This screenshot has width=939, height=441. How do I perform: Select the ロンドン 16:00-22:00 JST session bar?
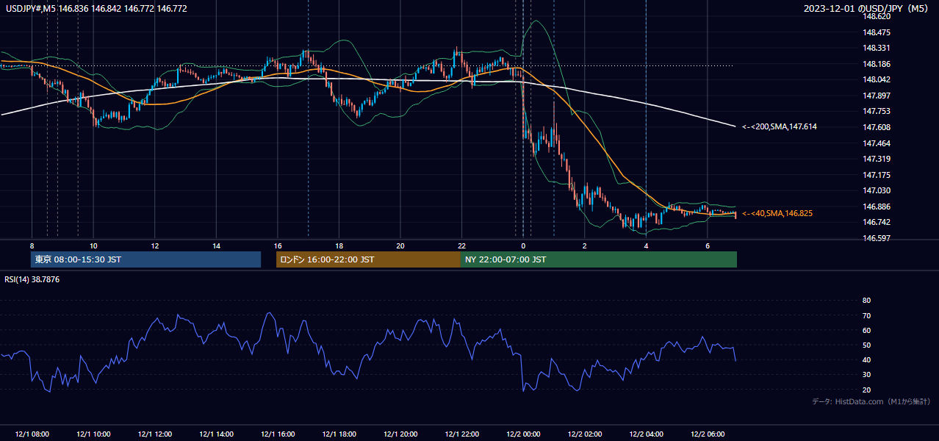pyautogui.click(x=368, y=259)
